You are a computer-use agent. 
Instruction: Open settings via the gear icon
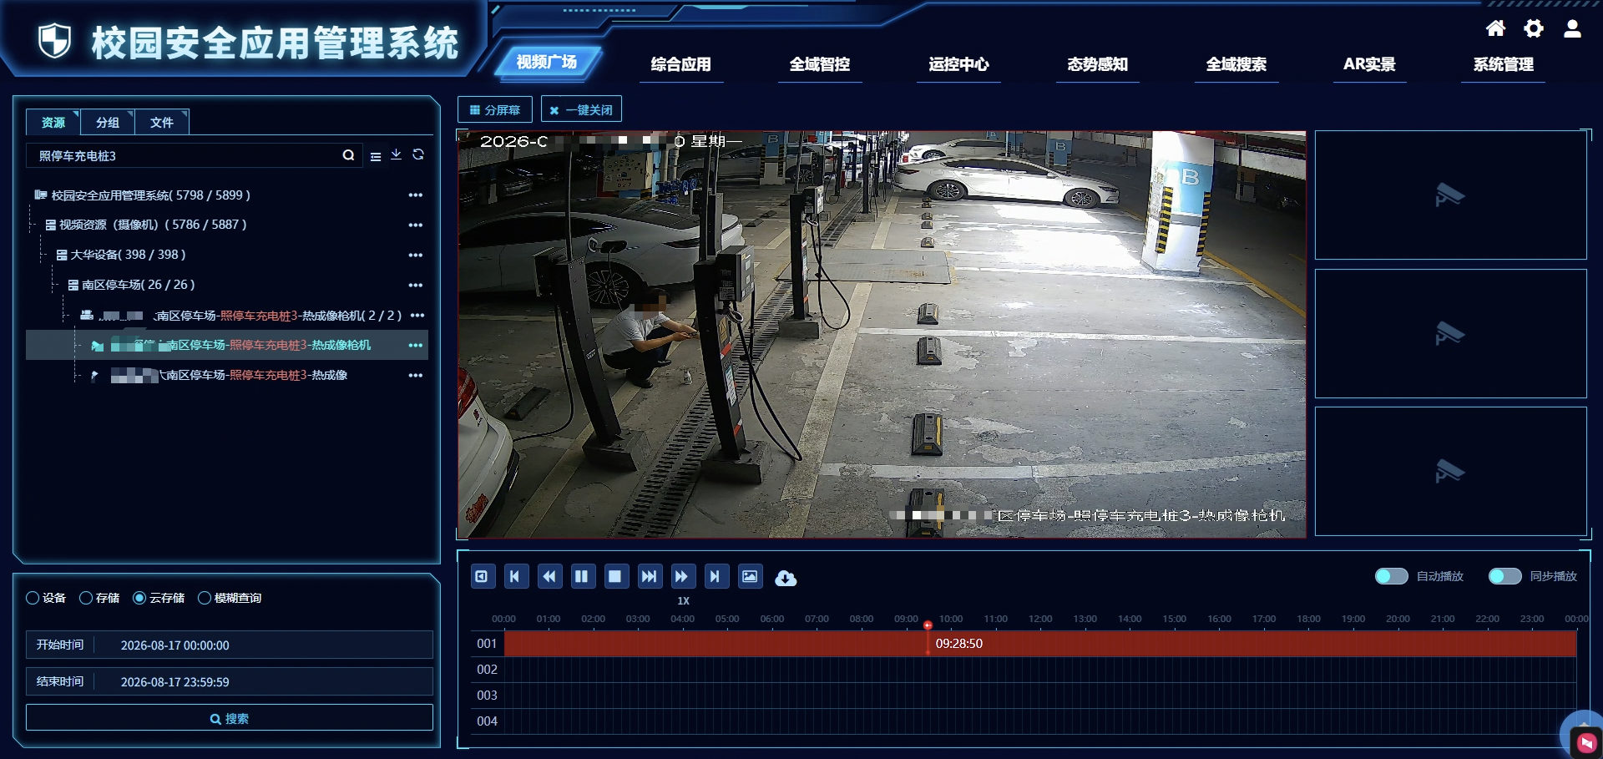[1534, 28]
